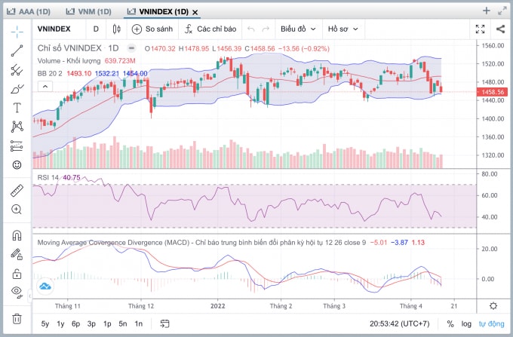Click the fullscreen mode icon
Image resolution: width=513 pixels, height=337 pixels.
coord(480,29)
